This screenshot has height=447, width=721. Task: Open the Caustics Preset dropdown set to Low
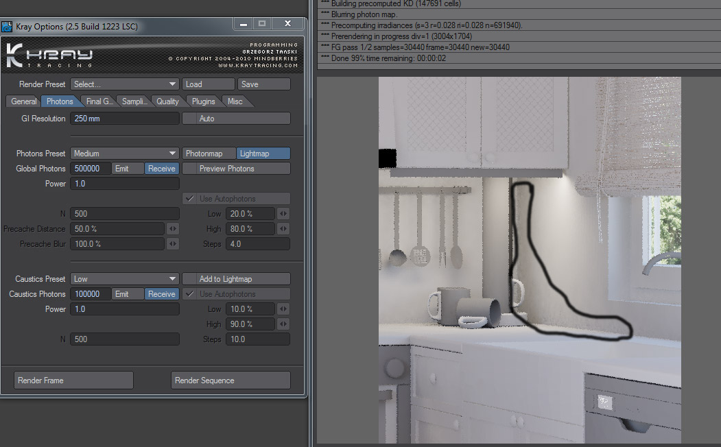point(125,279)
